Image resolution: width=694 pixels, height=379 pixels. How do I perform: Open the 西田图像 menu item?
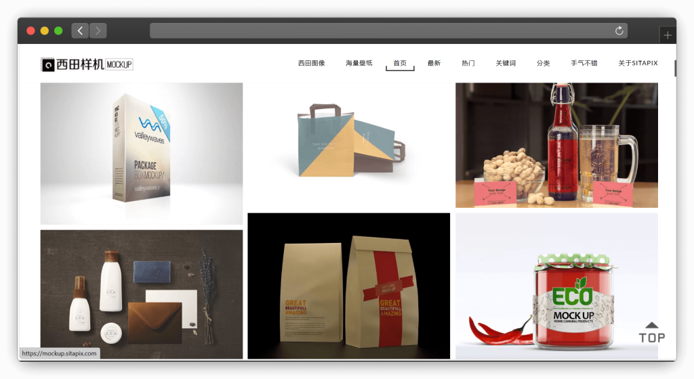click(311, 63)
